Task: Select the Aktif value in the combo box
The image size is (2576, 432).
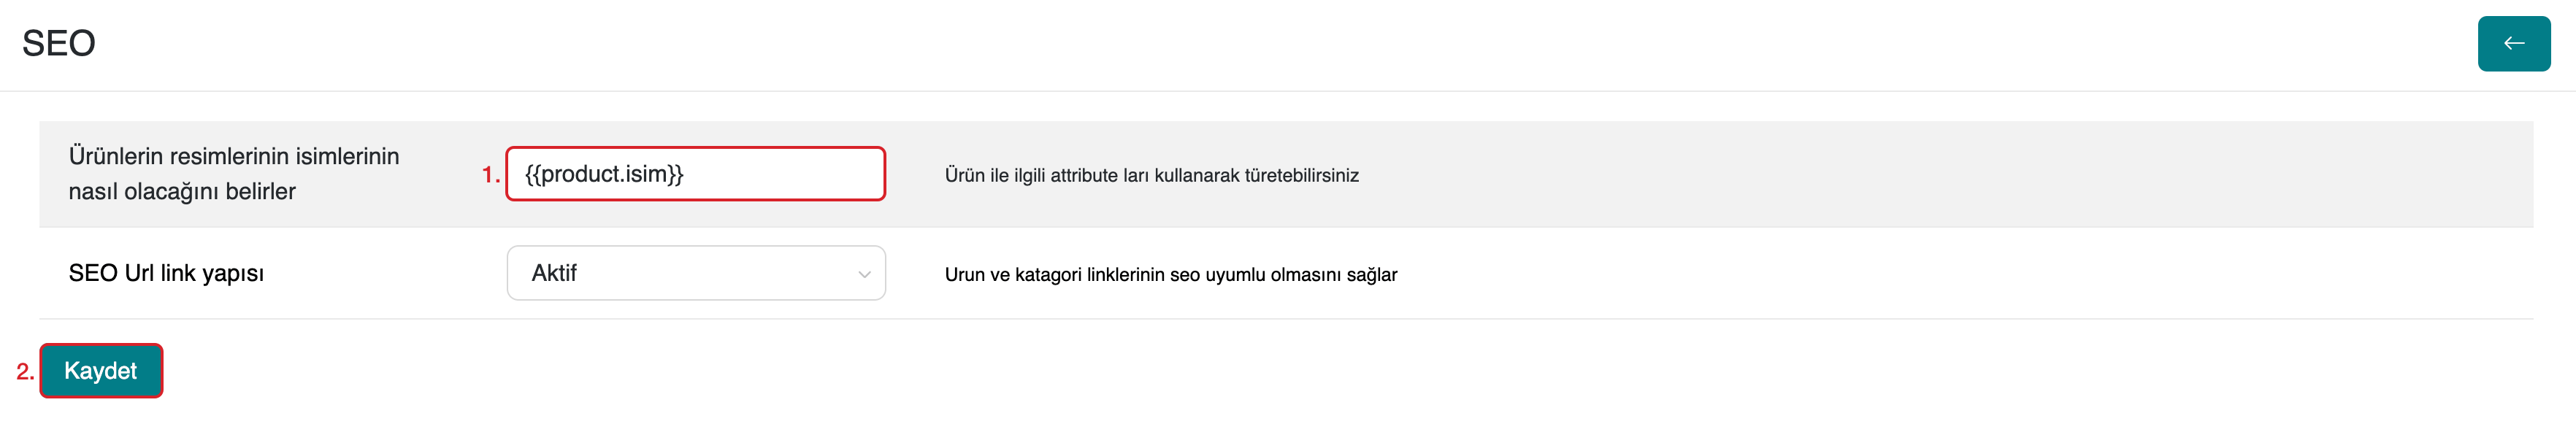Action: pos(555,273)
